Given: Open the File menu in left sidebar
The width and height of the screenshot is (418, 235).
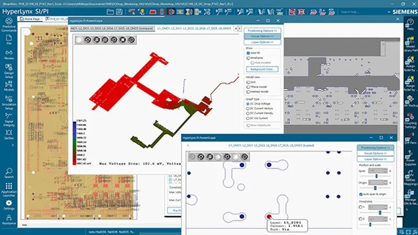Looking at the screenshot, I should point(9,40).
